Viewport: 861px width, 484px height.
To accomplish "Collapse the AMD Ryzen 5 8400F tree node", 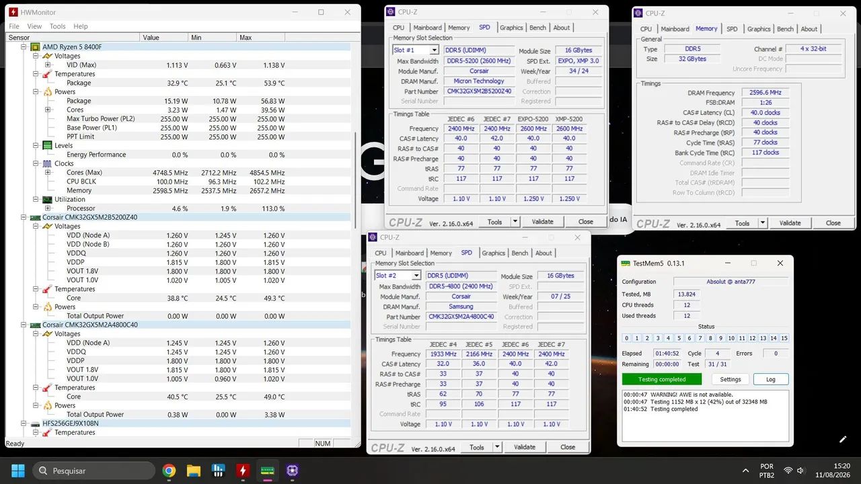I will 24,47.
